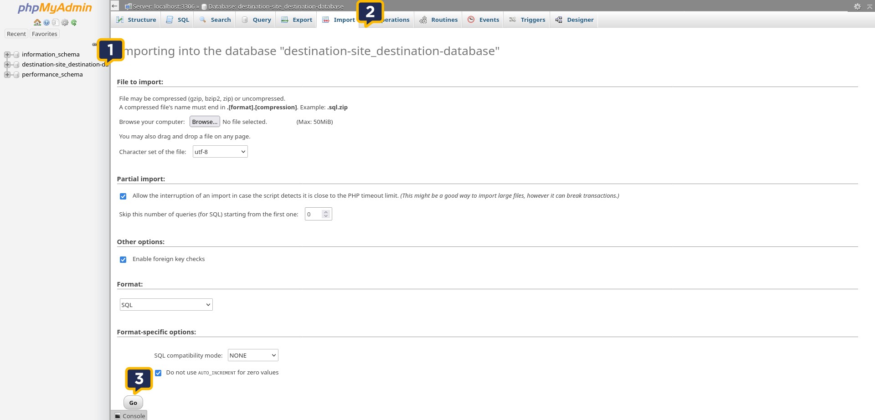Expand the performance_schema tree node
The height and width of the screenshot is (420, 875).
click(7, 75)
